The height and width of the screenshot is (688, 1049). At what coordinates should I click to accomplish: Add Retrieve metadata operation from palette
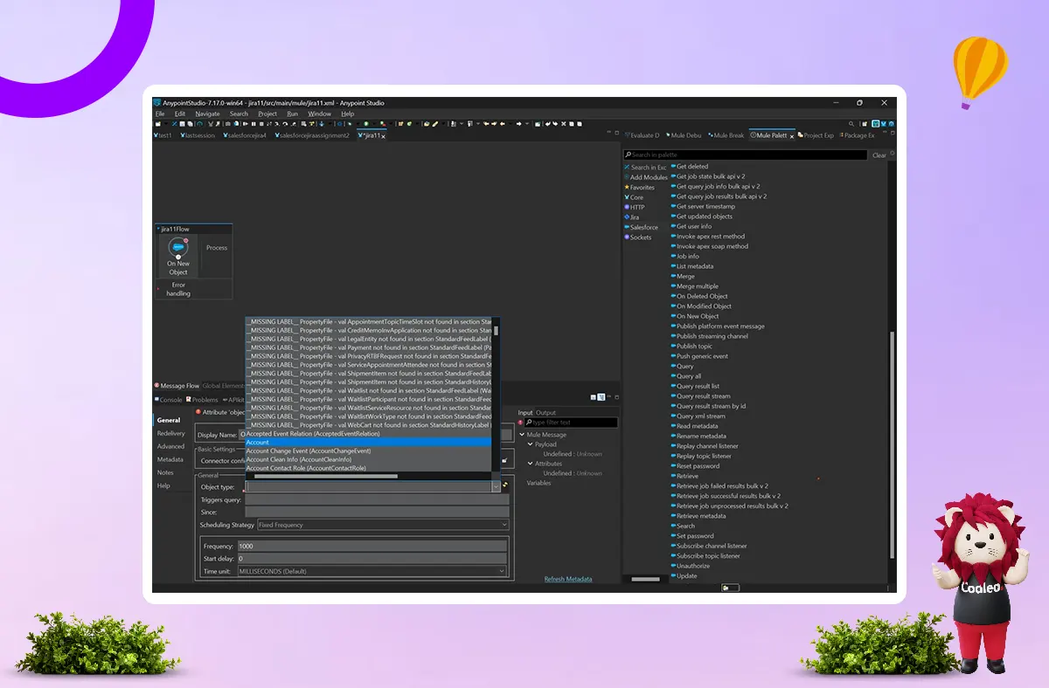click(700, 516)
